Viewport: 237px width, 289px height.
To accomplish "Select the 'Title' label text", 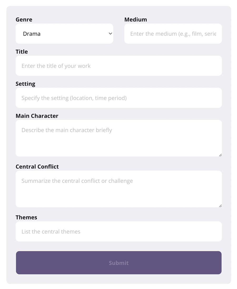I will click(x=22, y=52).
